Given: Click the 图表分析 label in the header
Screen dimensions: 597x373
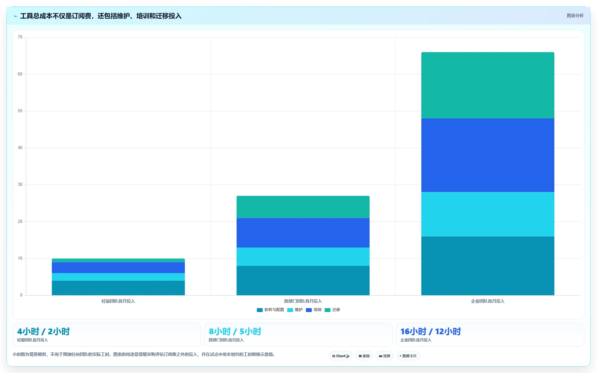Looking at the screenshot, I should click(x=575, y=15).
